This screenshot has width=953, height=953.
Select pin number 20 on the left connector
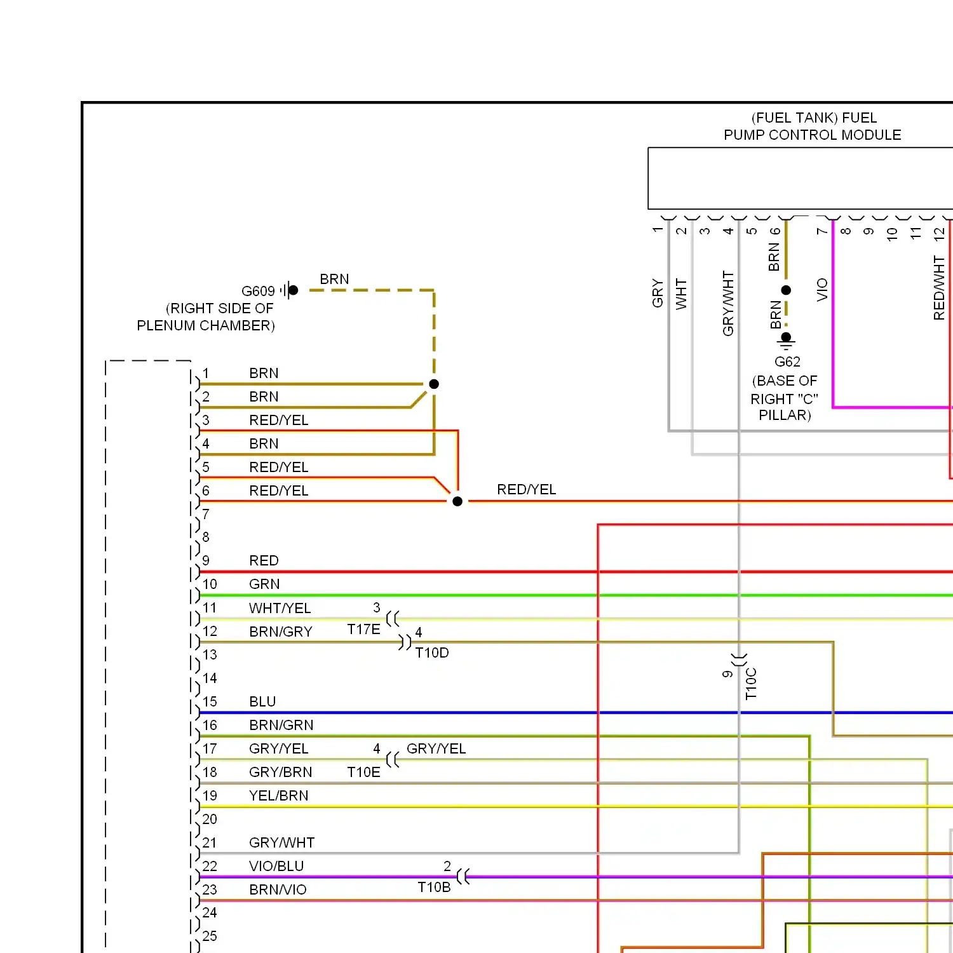pos(210,819)
